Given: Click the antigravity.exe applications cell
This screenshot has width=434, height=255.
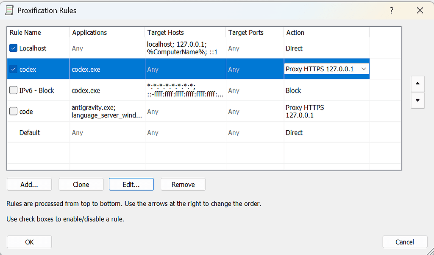Looking at the screenshot, I should point(107,111).
